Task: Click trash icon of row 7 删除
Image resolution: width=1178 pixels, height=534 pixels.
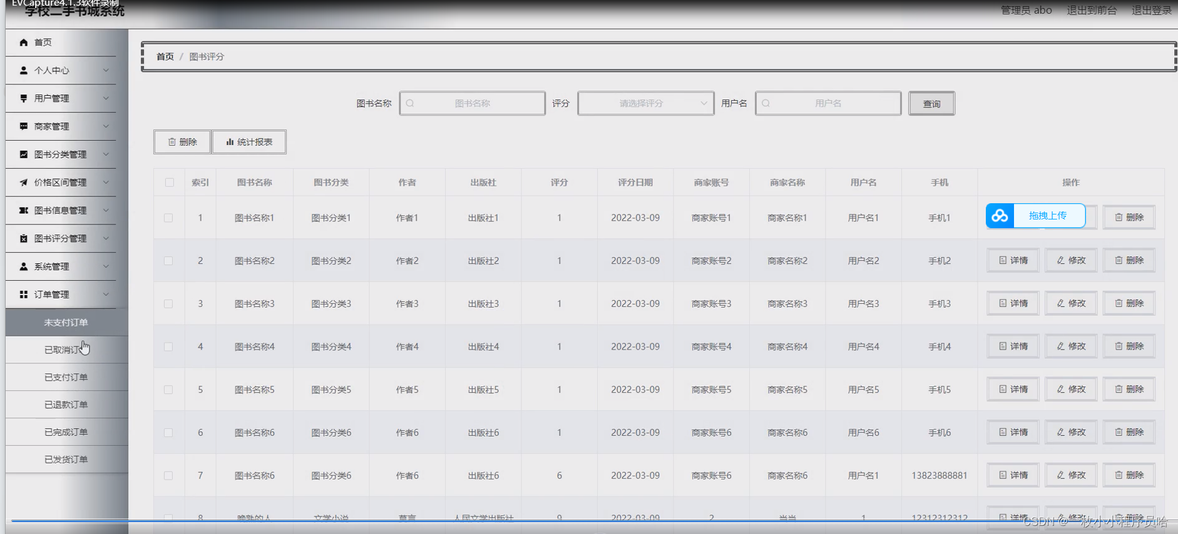Action: click(x=1119, y=475)
